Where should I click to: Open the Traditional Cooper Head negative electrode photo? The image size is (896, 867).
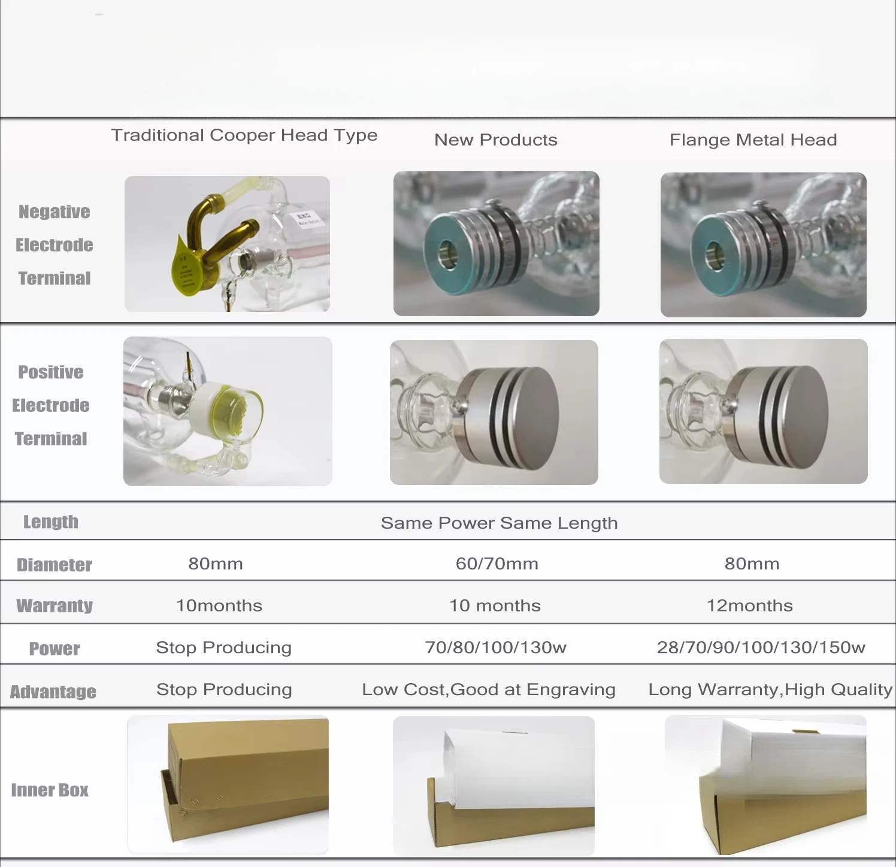point(227,244)
